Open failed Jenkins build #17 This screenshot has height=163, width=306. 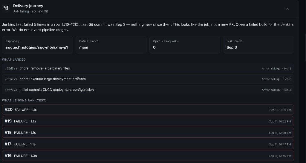[x=148, y=144]
